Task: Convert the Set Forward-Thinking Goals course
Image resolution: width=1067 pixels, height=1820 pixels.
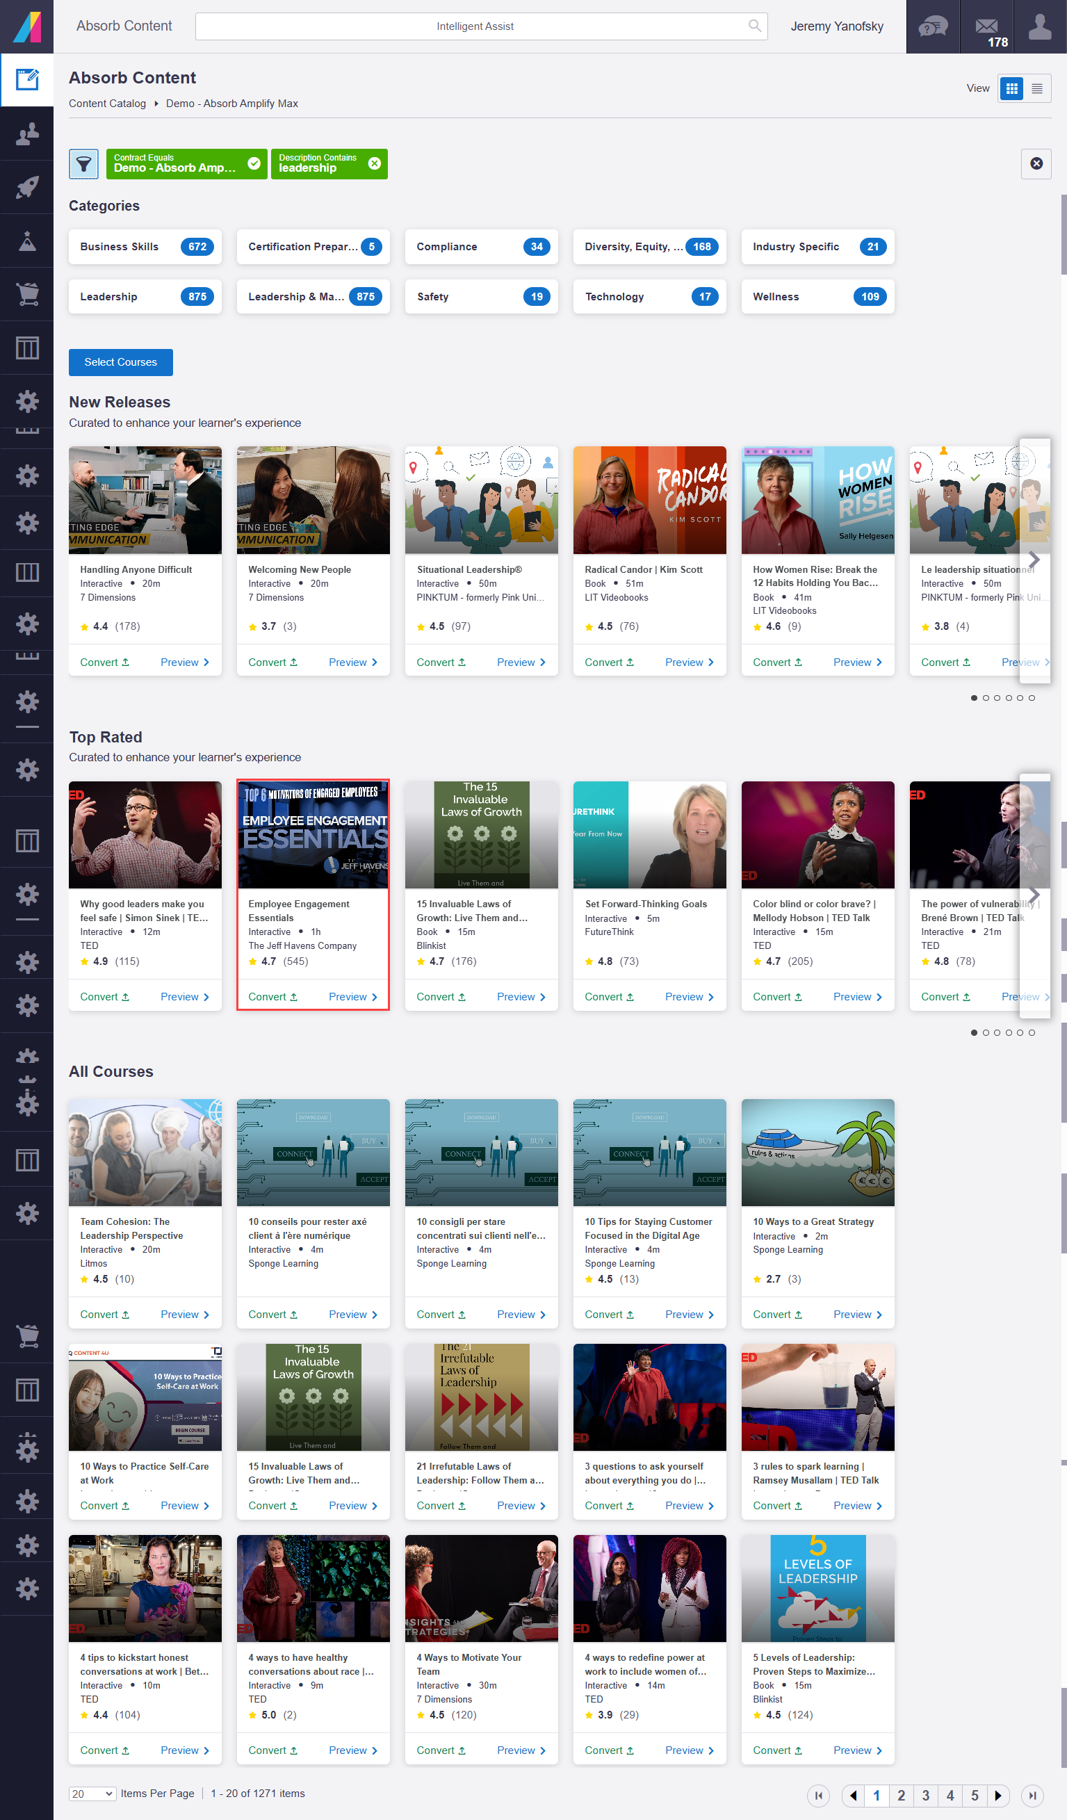Action: (610, 997)
